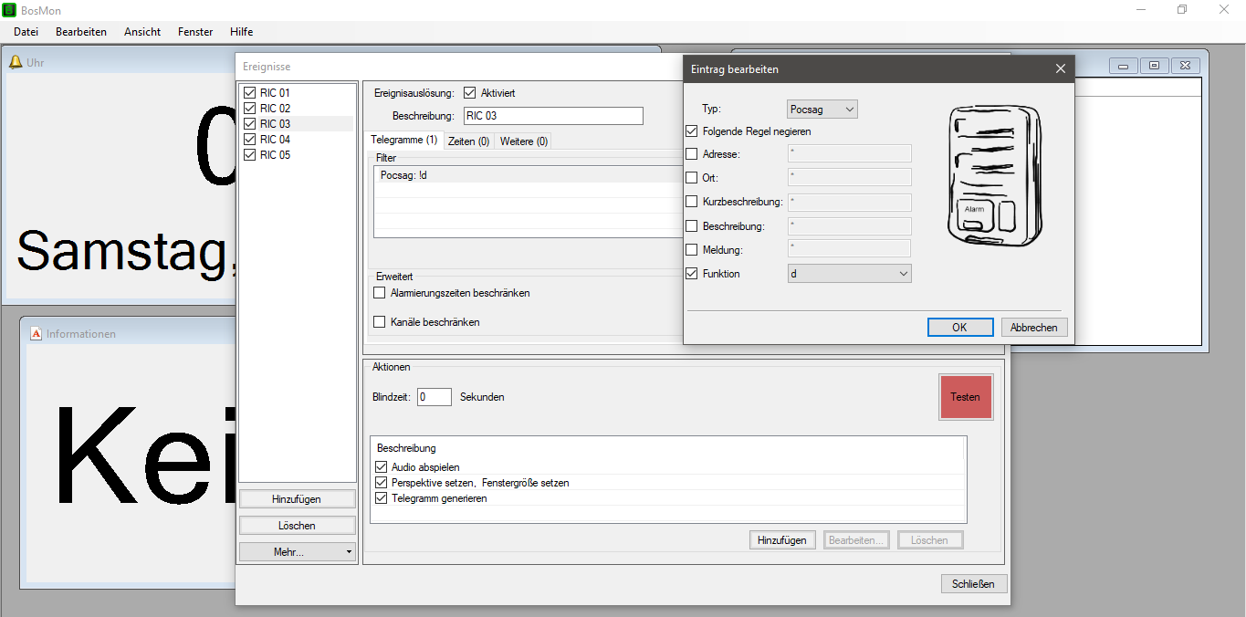
Task: Switch to the Zeiten tab
Action: click(x=468, y=140)
